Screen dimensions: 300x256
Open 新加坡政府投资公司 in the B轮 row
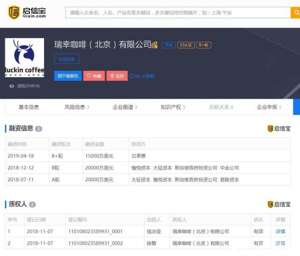click(x=196, y=168)
